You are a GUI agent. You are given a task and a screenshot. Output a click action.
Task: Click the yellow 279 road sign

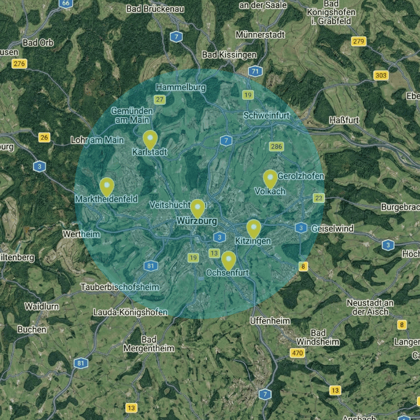coord(359,41)
